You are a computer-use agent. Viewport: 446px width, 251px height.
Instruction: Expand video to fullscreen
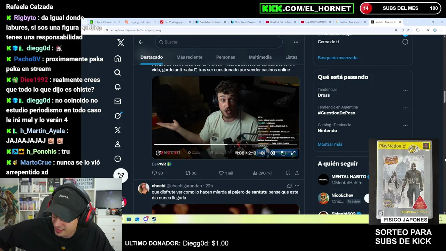(293, 153)
